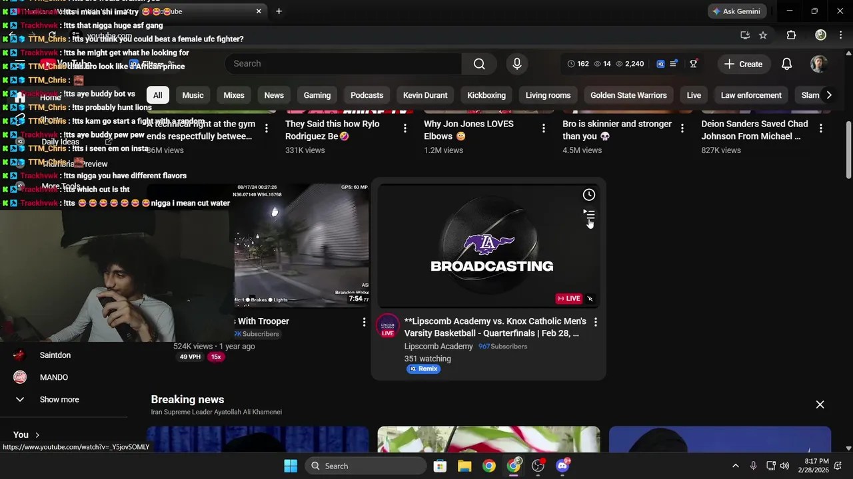The height and width of the screenshot is (479, 853).
Task: Select the Podcasts chip
Action: pos(367,95)
